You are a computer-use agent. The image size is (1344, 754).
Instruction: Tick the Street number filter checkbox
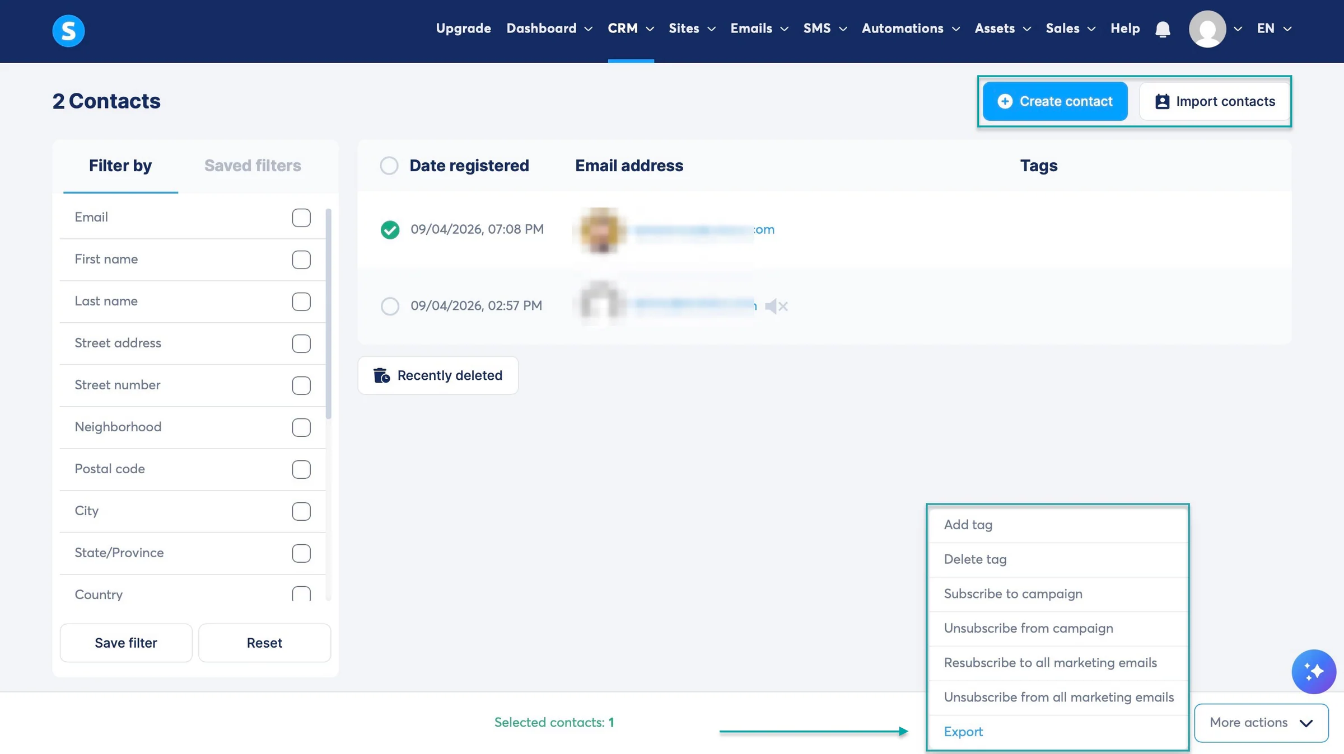(x=301, y=385)
